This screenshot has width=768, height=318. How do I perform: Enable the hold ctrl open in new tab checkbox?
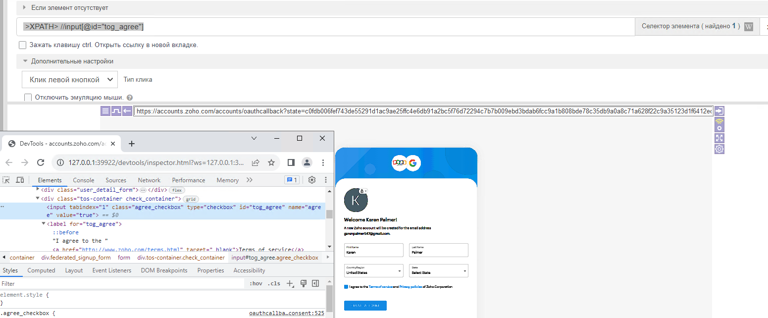coord(22,45)
